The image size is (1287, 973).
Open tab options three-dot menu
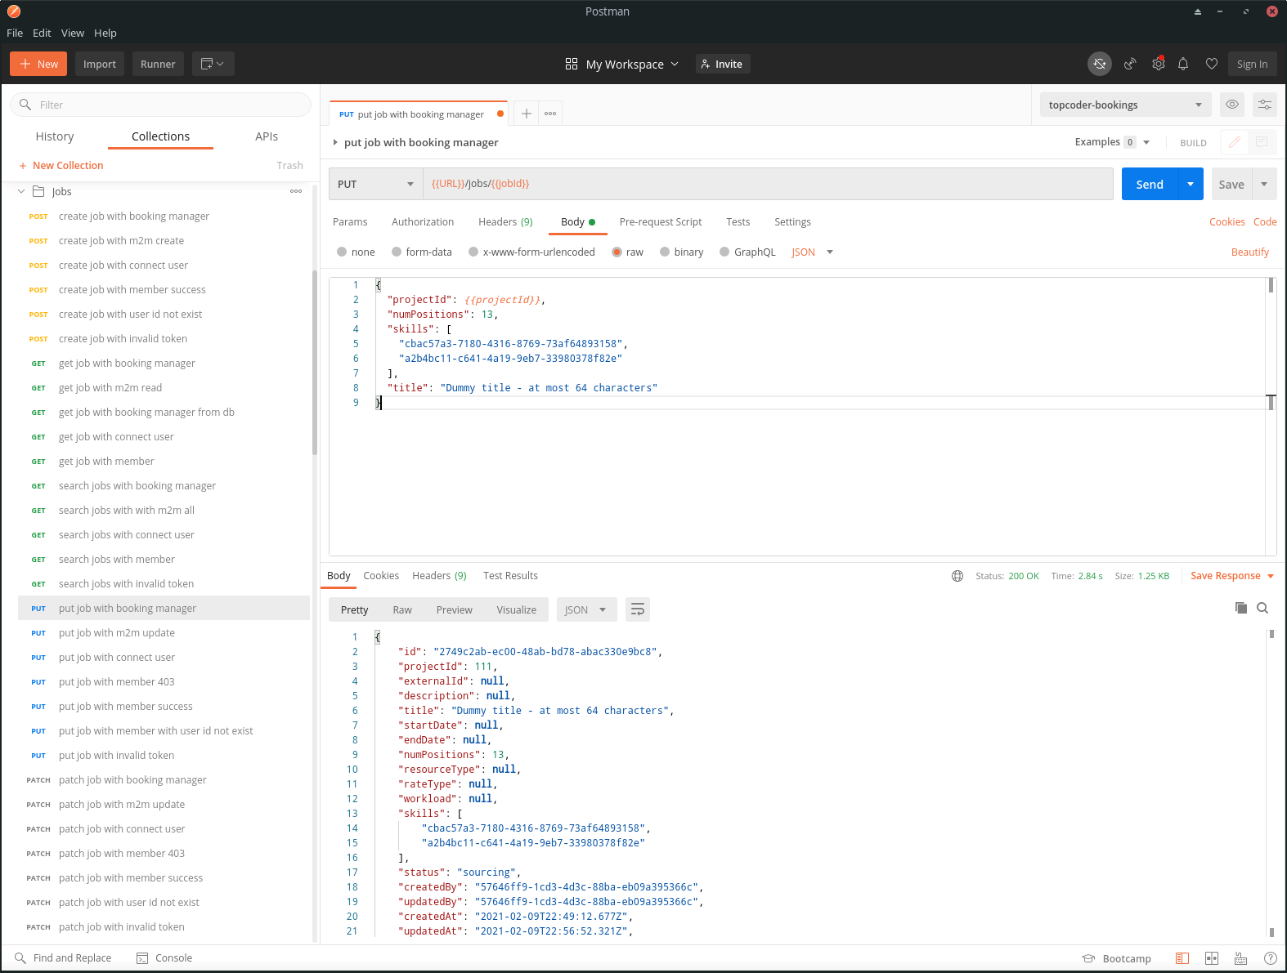(x=550, y=114)
